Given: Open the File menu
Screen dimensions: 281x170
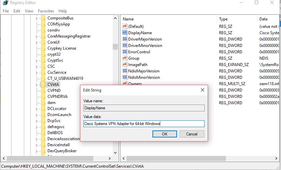Looking at the screenshot, I should pos(6,11).
